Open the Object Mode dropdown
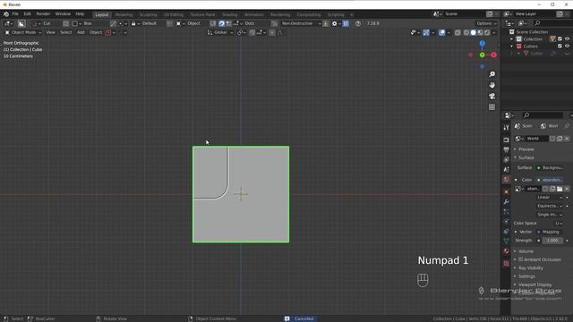Image resolution: width=573 pixels, height=322 pixels. [x=23, y=32]
